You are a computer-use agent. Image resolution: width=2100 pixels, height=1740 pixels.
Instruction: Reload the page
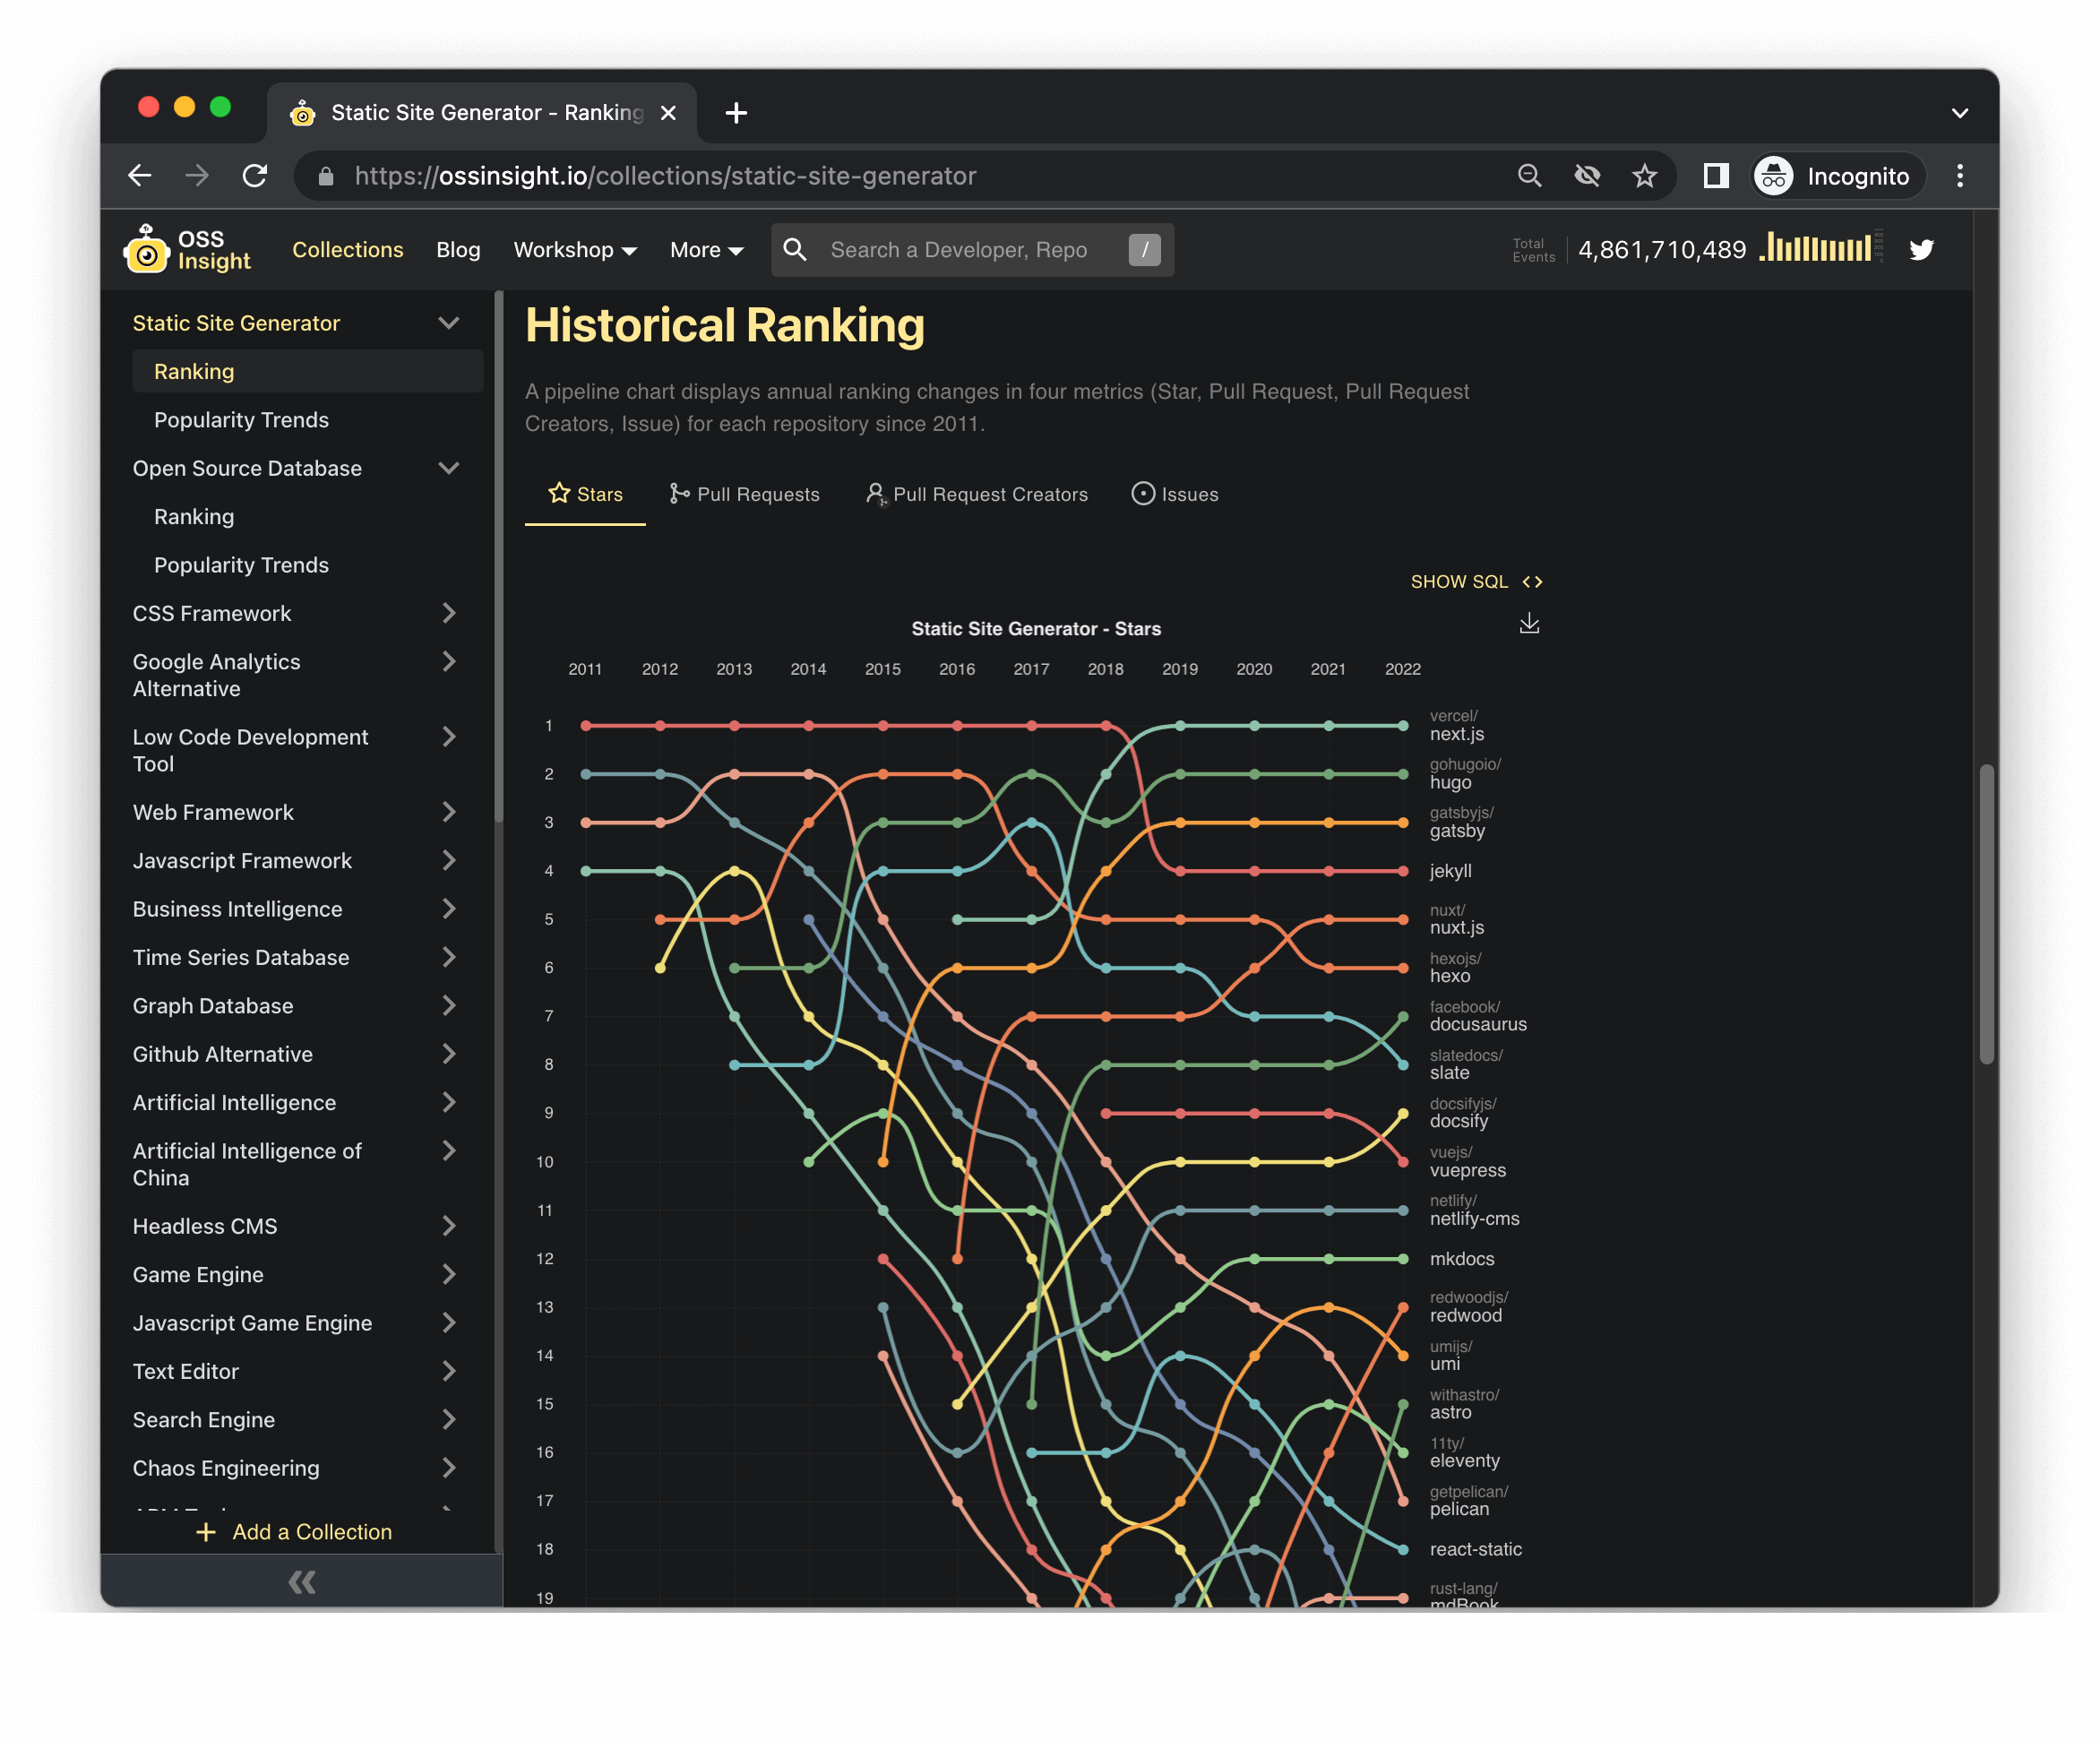tap(255, 176)
